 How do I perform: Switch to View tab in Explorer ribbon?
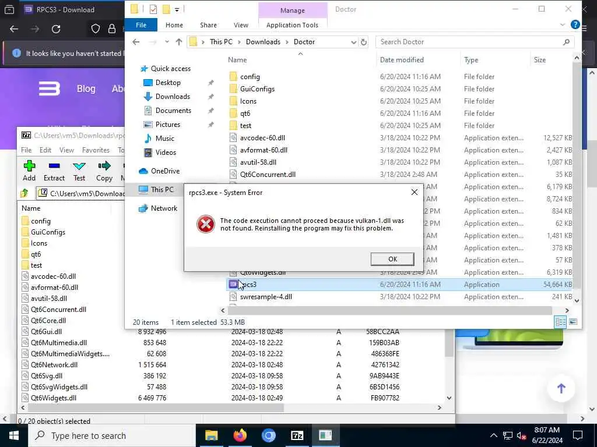tap(241, 25)
